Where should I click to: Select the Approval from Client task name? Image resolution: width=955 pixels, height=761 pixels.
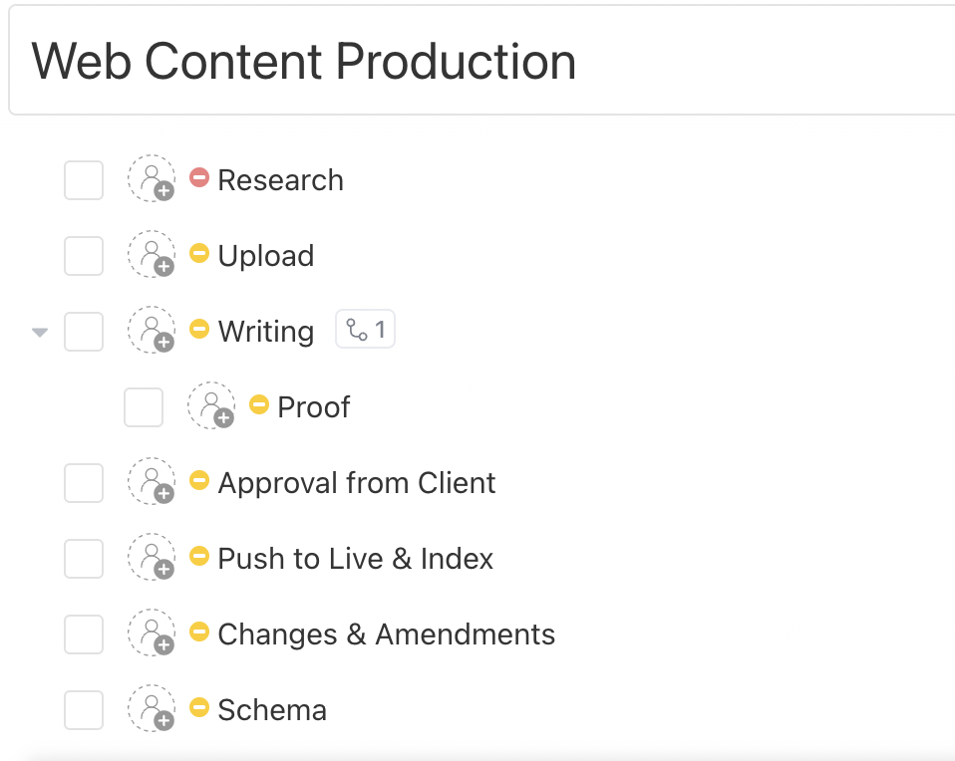point(356,483)
